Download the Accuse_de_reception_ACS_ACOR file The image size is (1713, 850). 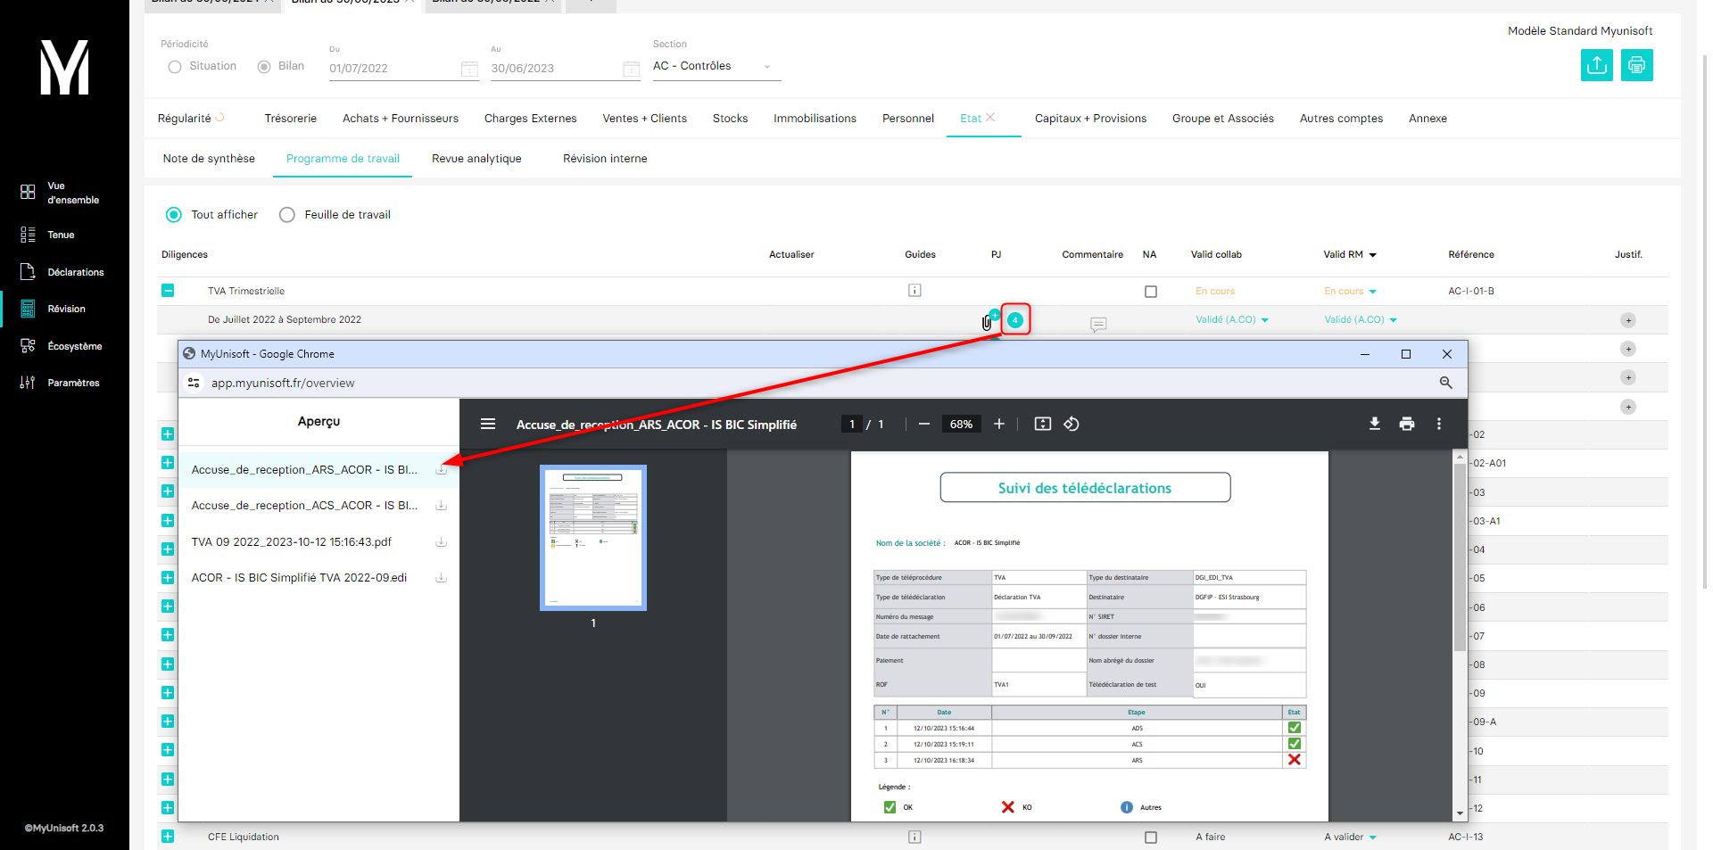coord(441,506)
